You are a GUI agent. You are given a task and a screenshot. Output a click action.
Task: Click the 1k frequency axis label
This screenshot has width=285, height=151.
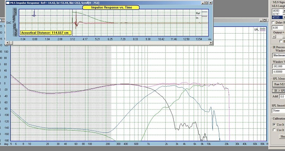click(148, 144)
